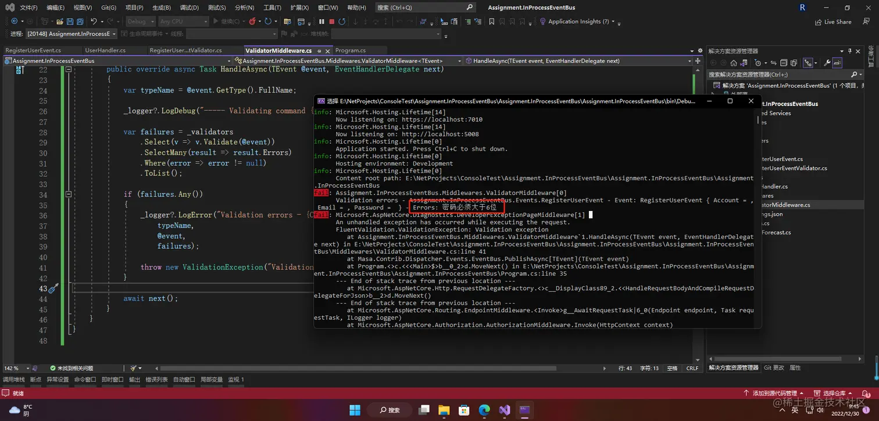This screenshot has width=879, height=421.
Task: Open the project scope dropdown Assignment.InProcessEventBus
Action: (117, 60)
